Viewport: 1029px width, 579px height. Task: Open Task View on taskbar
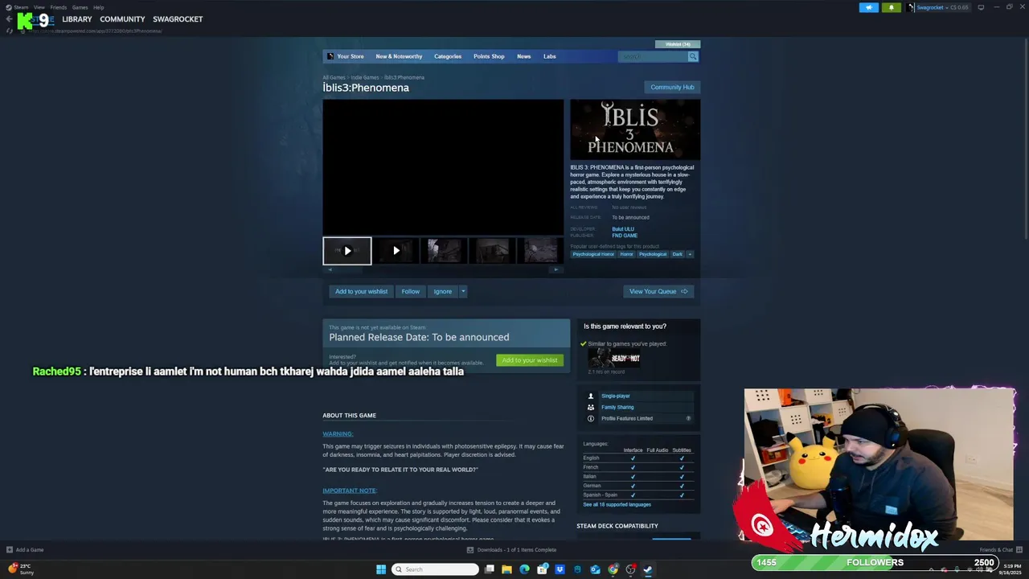[x=489, y=569]
